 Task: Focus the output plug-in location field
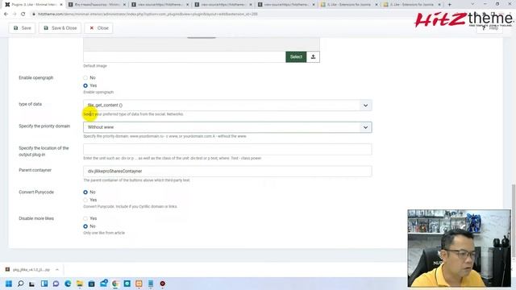[x=227, y=149]
